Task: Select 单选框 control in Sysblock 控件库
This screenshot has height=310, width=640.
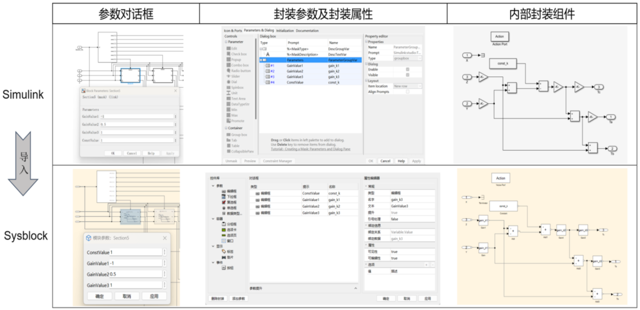Action: click(229, 208)
